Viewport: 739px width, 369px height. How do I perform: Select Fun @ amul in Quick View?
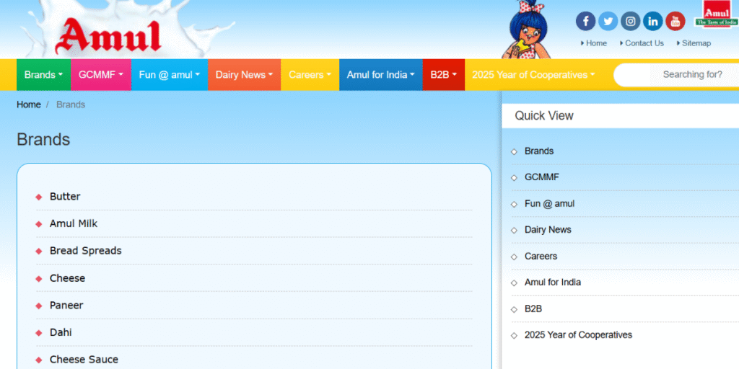(x=549, y=204)
